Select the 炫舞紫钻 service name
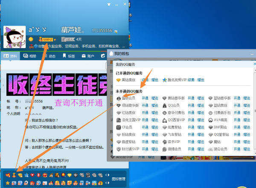Screen dimensions: 256x188 (x=175, y=127)
